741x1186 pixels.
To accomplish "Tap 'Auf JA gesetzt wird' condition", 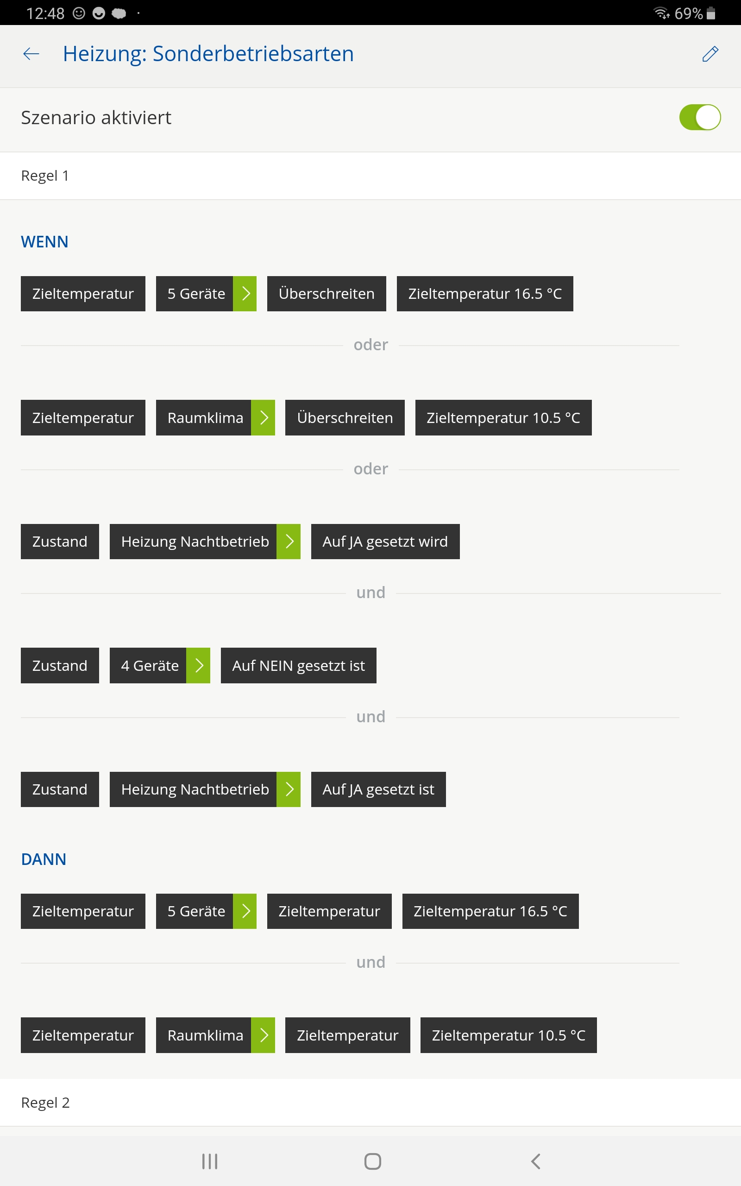I will coord(385,542).
